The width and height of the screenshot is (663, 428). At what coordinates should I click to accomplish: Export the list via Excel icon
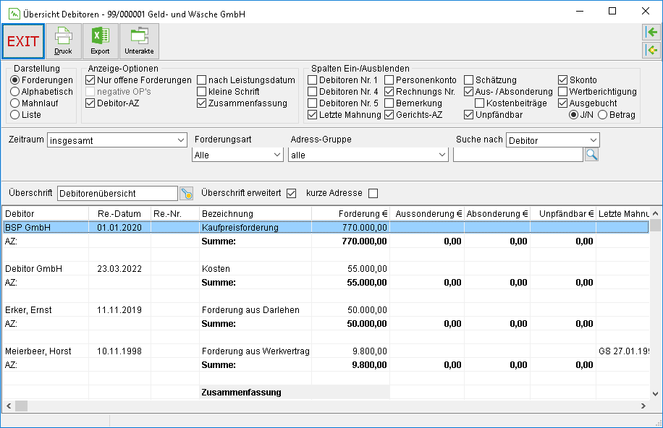point(100,41)
